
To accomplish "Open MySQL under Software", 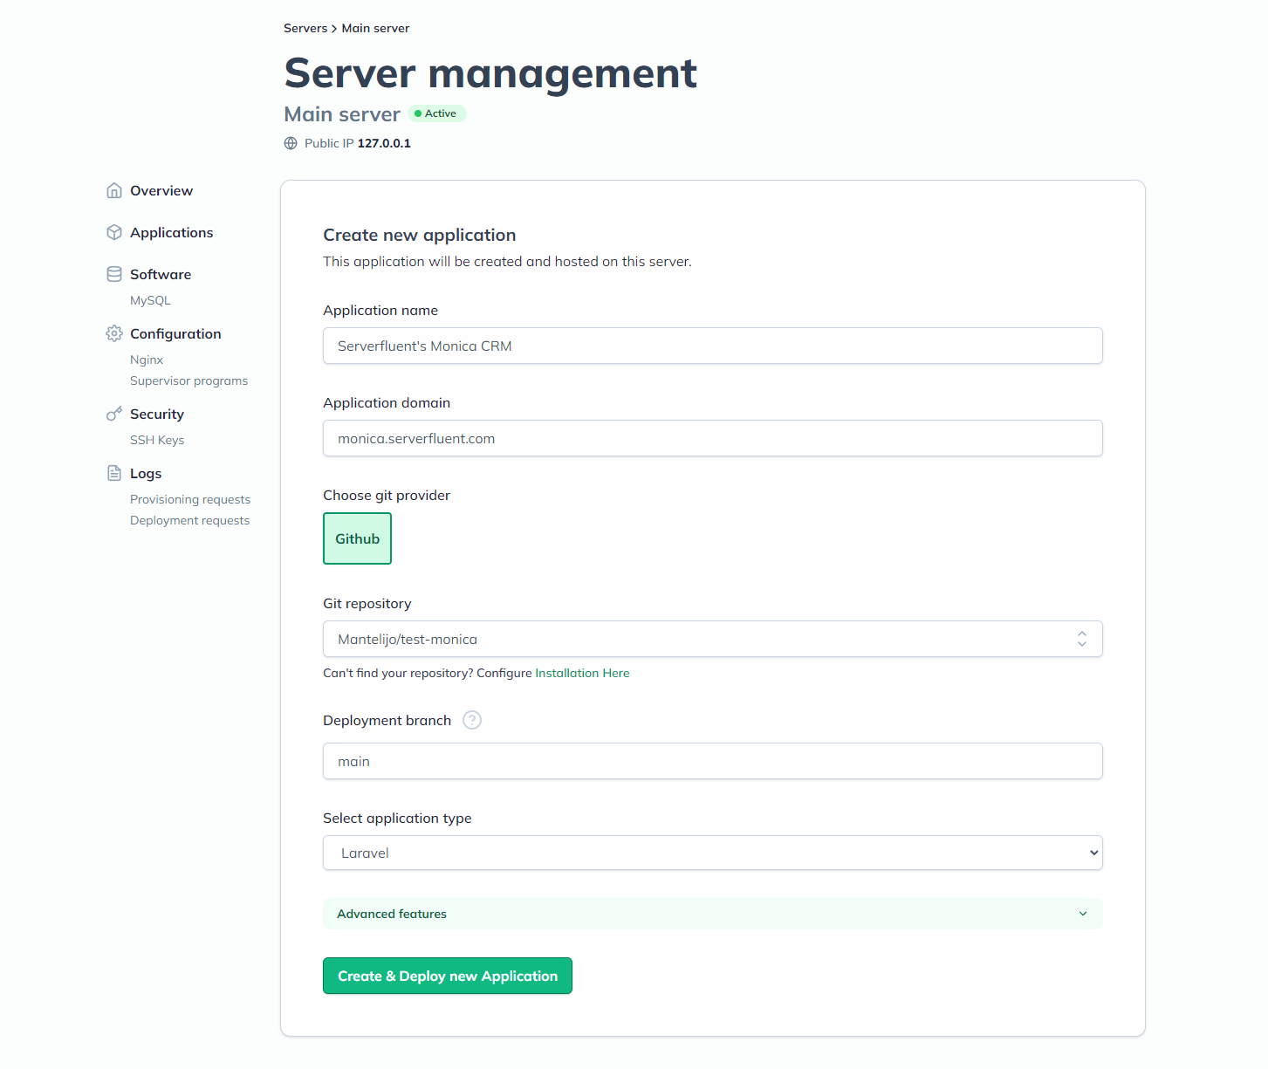I will click(150, 300).
